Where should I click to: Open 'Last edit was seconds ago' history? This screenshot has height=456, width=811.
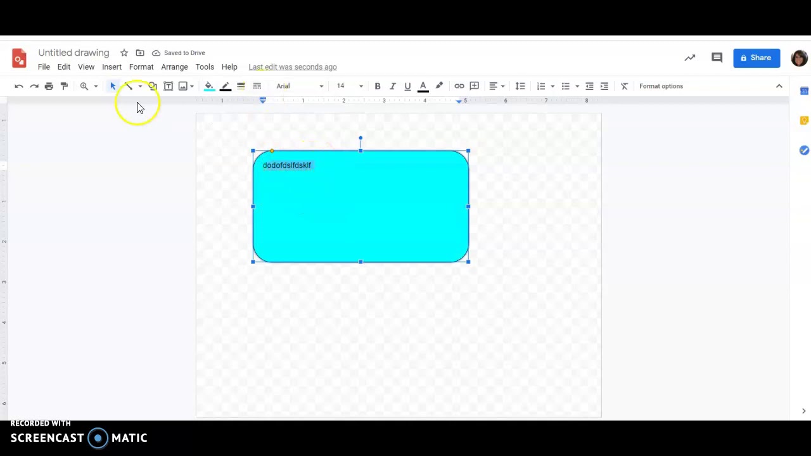(x=293, y=66)
